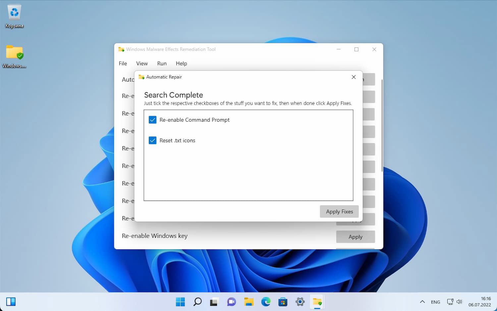
Task: Click the main window vertical scrollbar
Action: pyautogui.click(x=382, y=125)
